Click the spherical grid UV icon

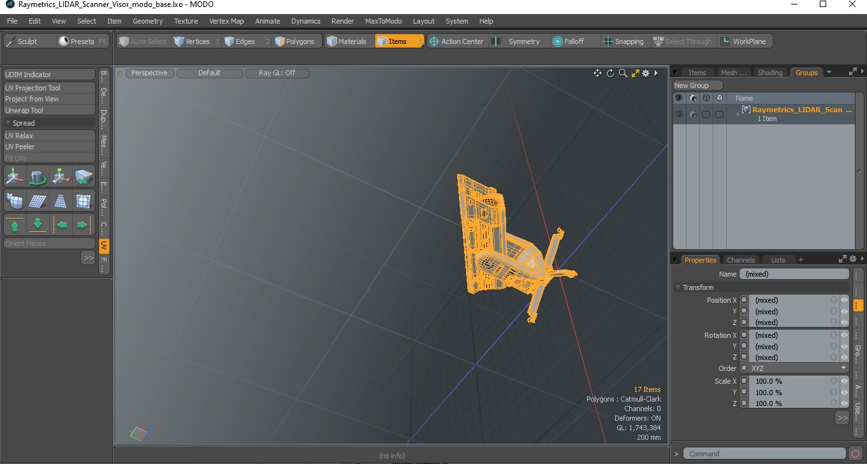[84, 201]
